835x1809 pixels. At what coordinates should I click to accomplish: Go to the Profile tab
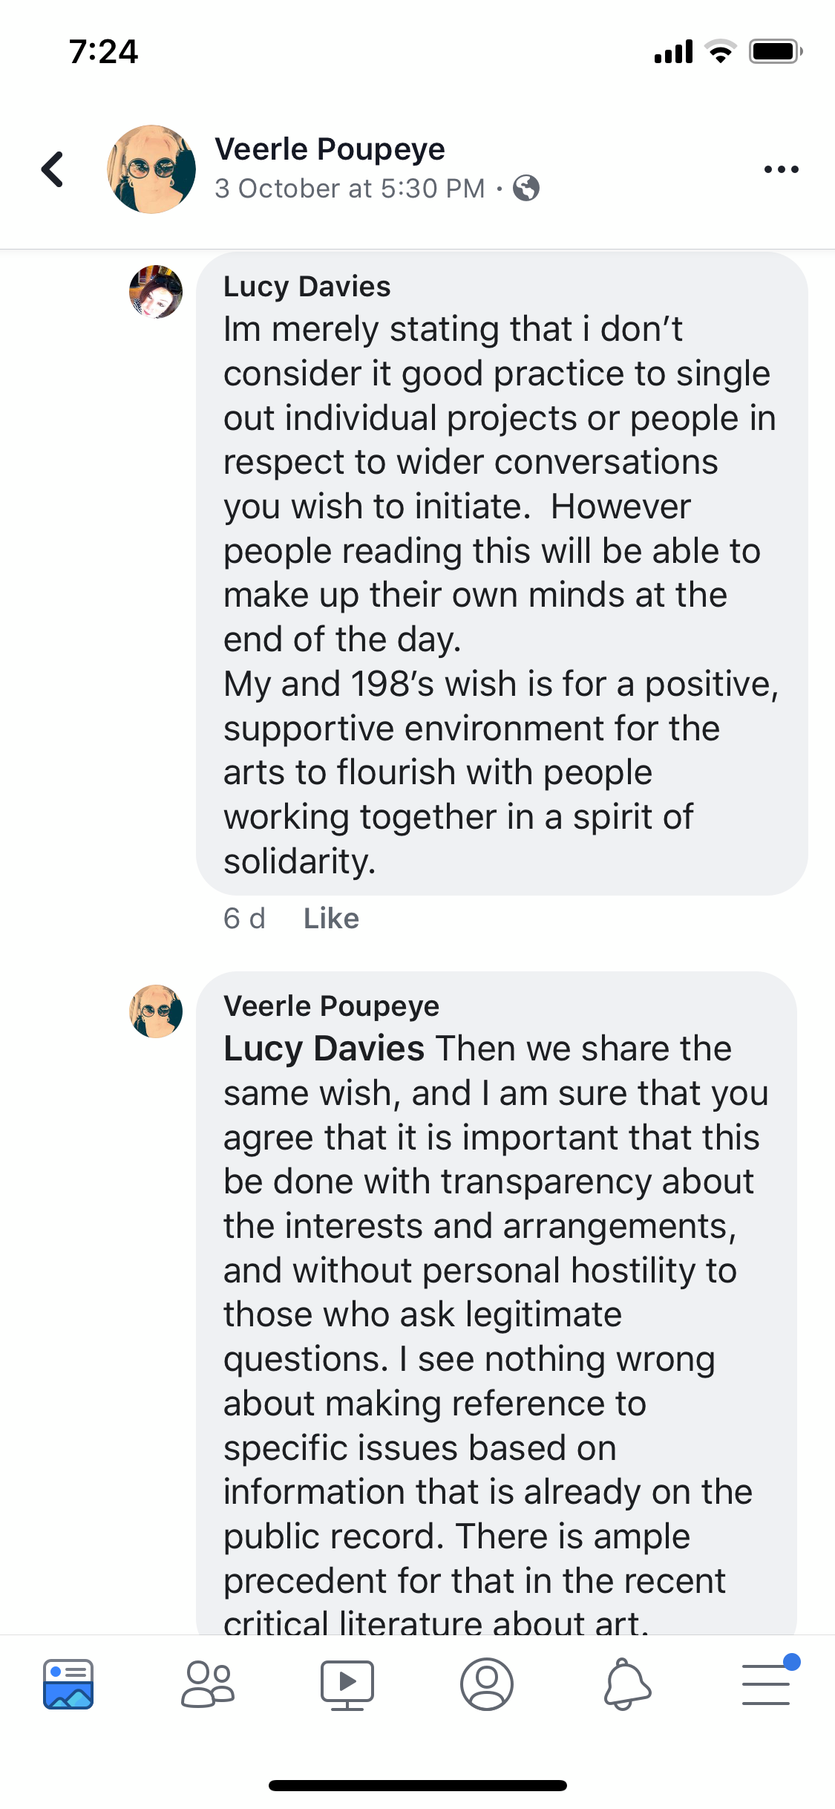(x=486, y=1683)
